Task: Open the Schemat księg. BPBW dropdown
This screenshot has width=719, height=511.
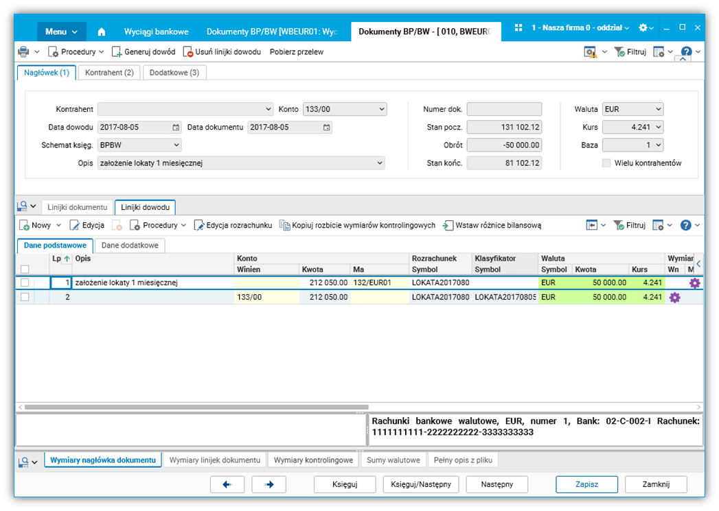Action: click(x=176, y=145)
